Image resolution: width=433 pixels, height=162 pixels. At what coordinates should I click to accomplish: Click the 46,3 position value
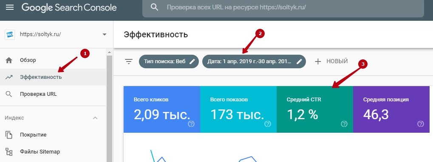pos(376,115)
